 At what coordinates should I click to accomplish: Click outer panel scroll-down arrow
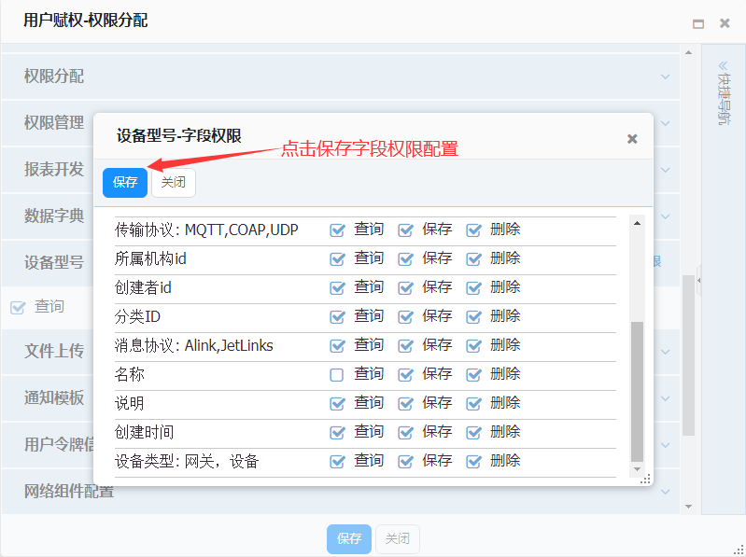[689, 507]
